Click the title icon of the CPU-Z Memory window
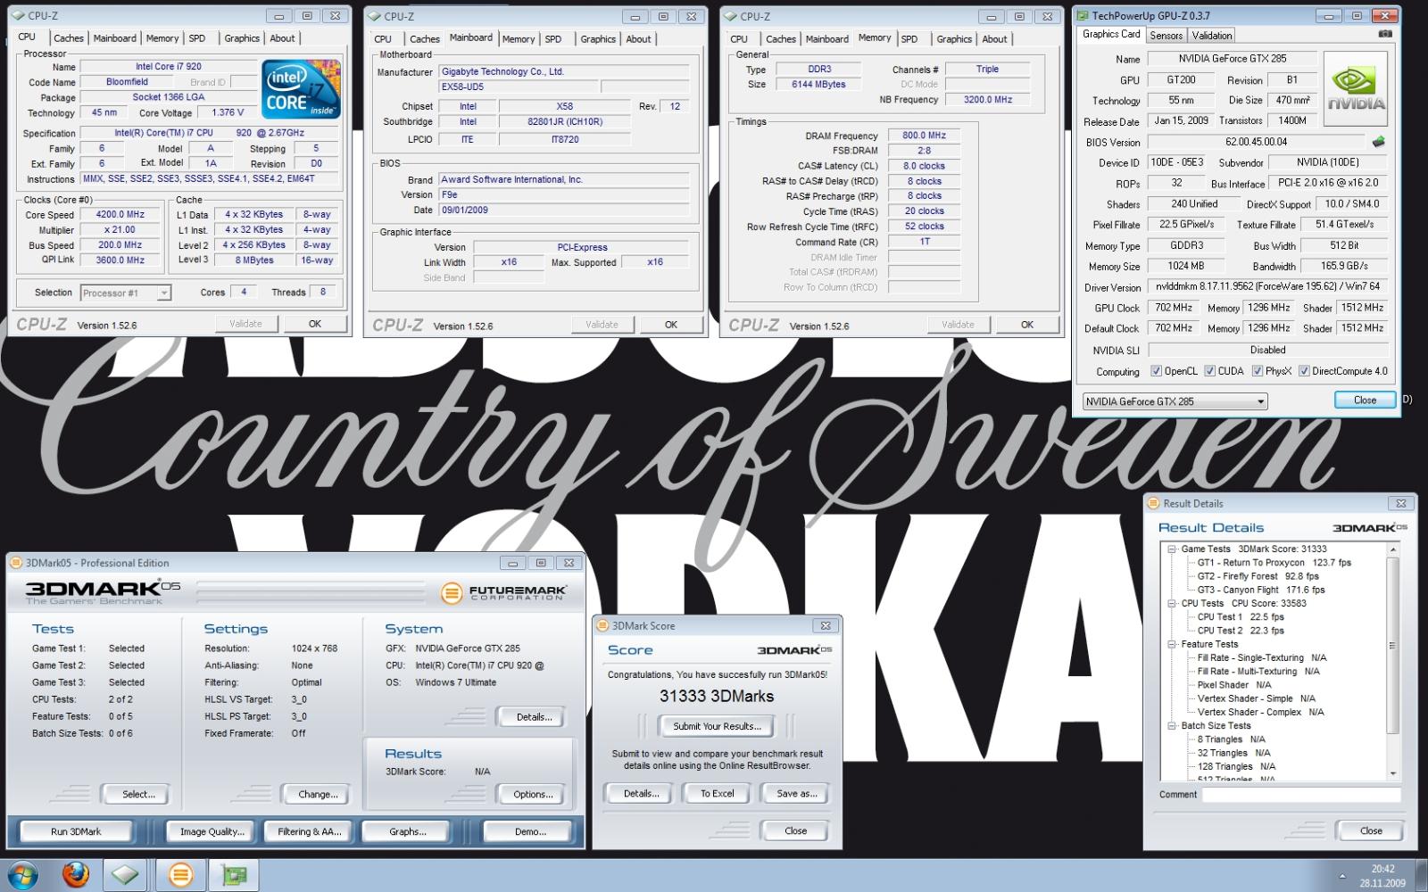Screen dimensions: 1428x892 (x=731, y=16)
